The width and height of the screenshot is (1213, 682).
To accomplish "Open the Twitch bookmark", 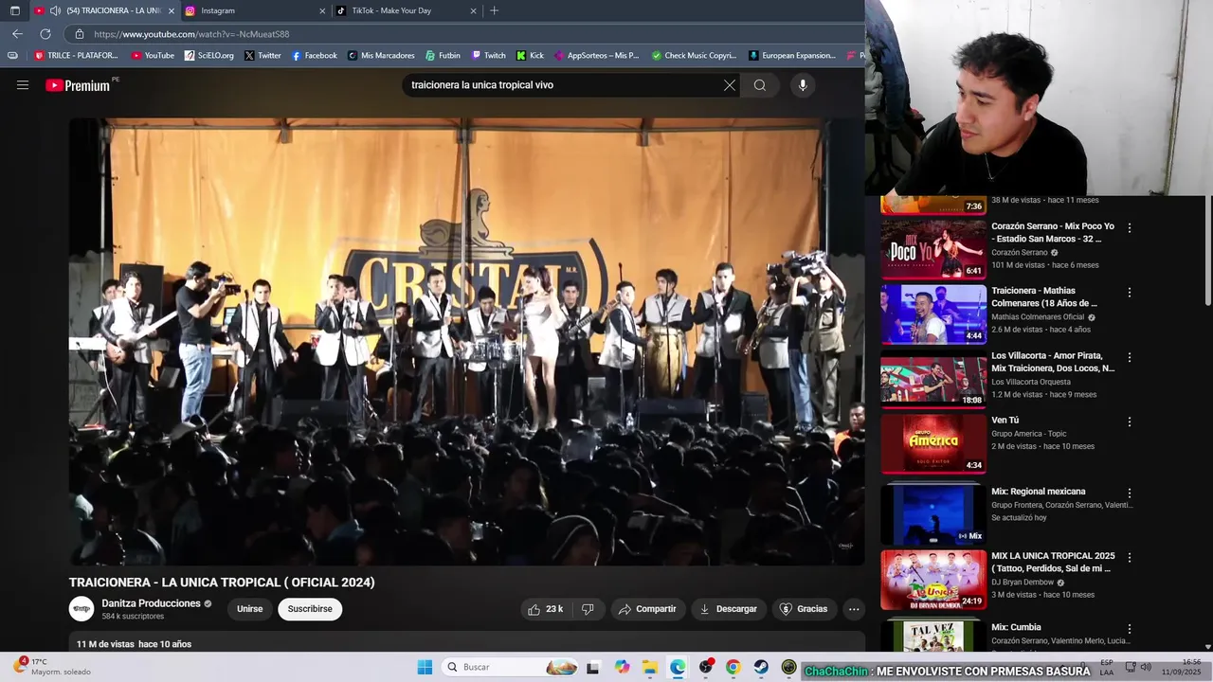I will pyautogui.click(x=488, y=55).
